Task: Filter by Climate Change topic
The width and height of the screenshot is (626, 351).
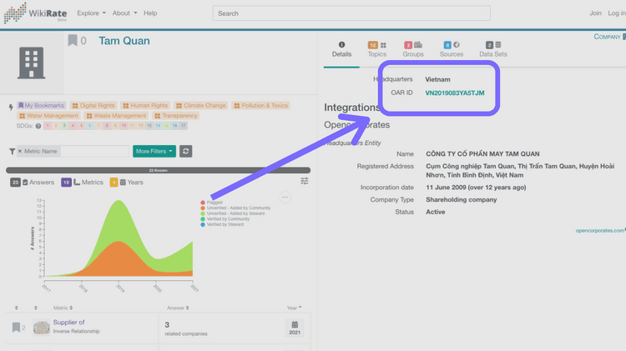Action: point(201,105)
